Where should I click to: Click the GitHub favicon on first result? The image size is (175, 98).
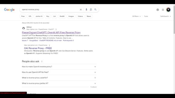click(24, 28)
